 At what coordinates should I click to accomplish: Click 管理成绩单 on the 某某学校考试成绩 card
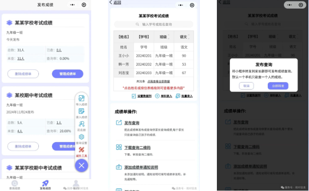(x=68, y=74)
